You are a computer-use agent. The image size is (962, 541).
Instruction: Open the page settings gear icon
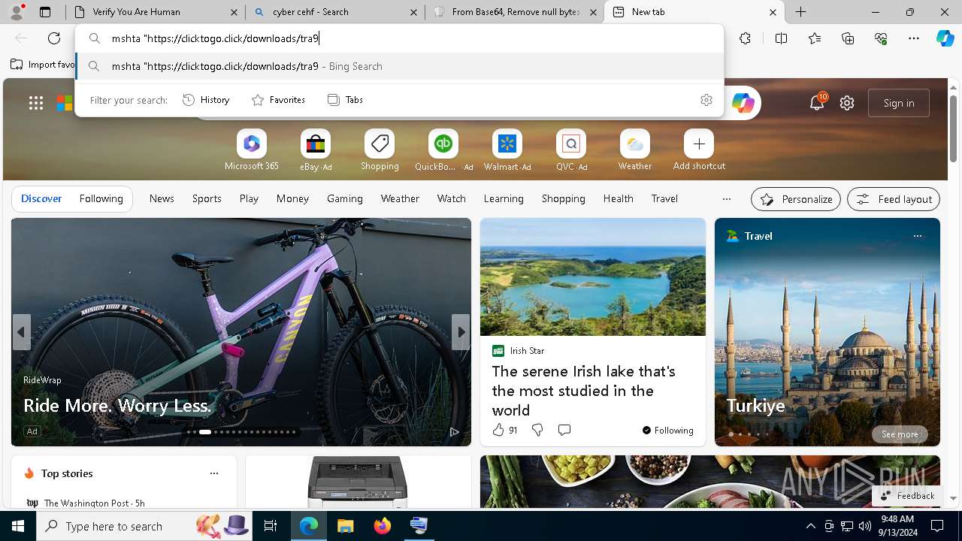[847, 103]
